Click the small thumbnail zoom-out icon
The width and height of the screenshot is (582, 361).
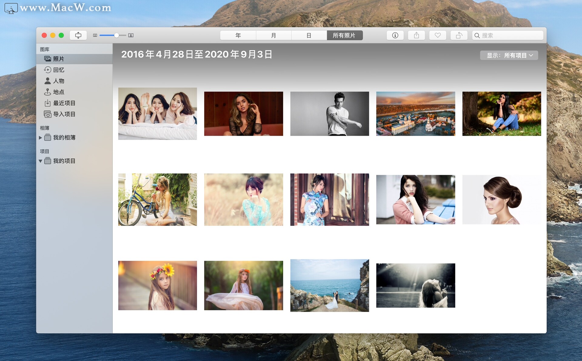coord(95,35)
